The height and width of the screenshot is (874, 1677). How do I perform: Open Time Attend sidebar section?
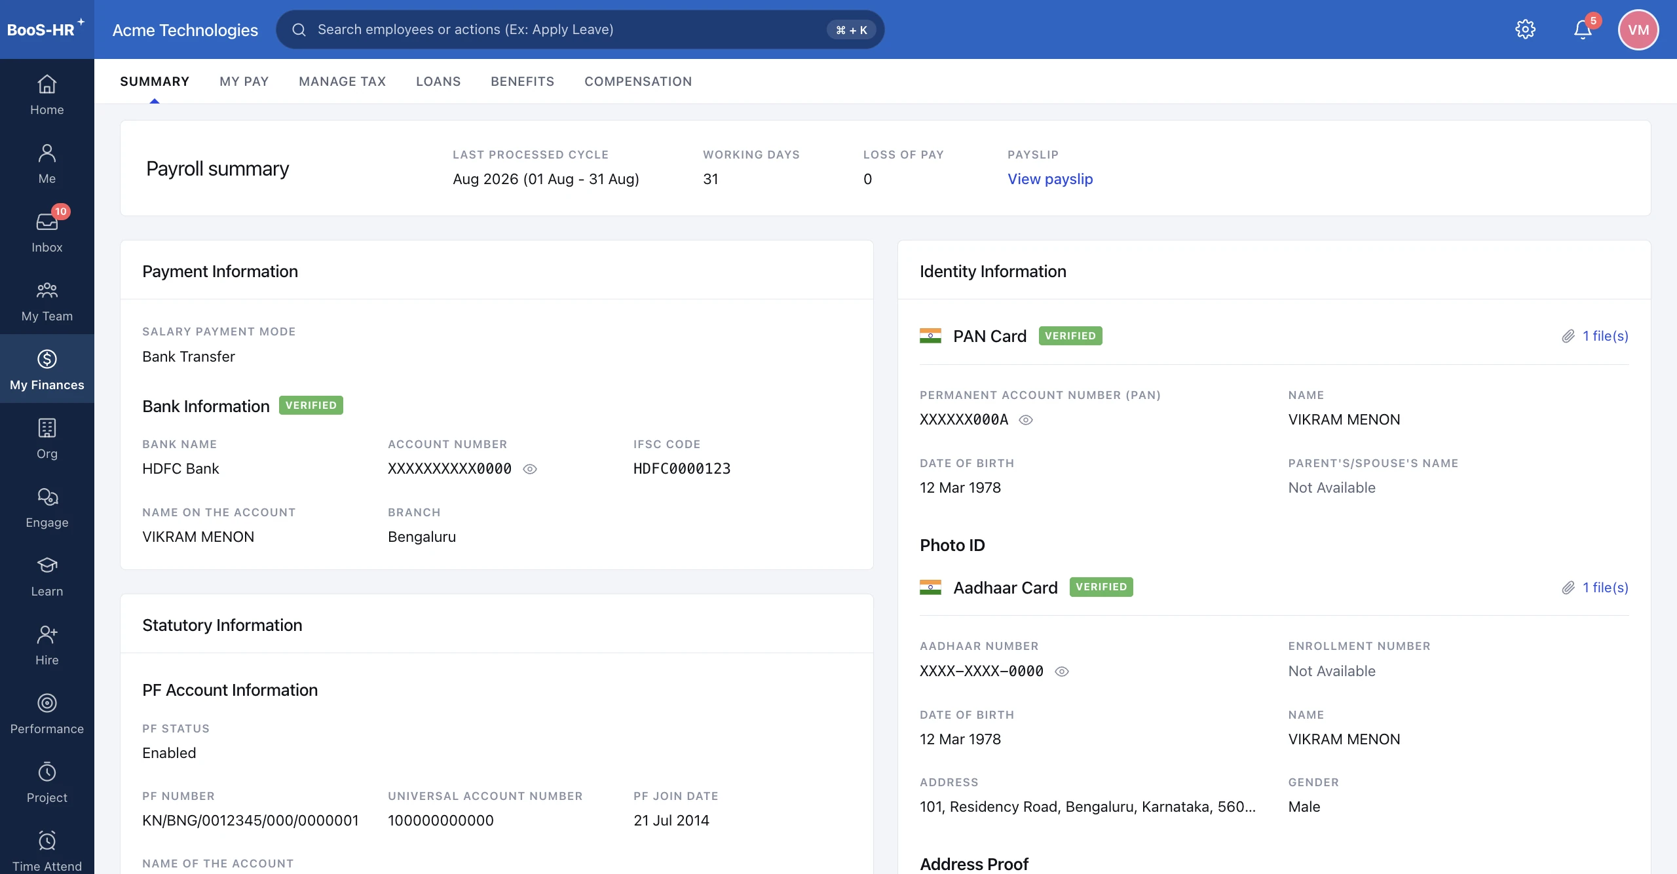pyautogui.click(x=47, y=850)
